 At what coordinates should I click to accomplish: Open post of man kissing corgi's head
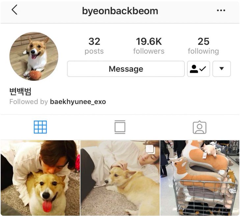coord(40,178)
